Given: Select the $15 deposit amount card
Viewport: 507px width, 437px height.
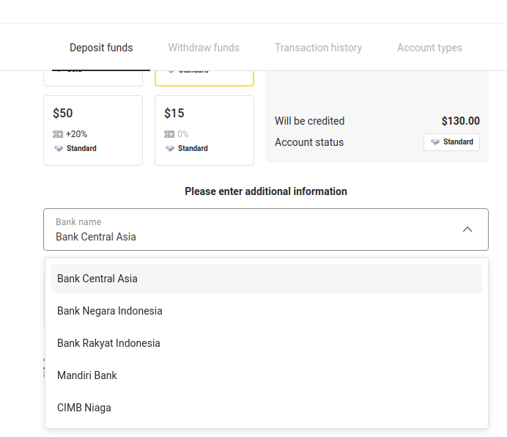Looking at the screenshot, I should [x=204, y=130].
